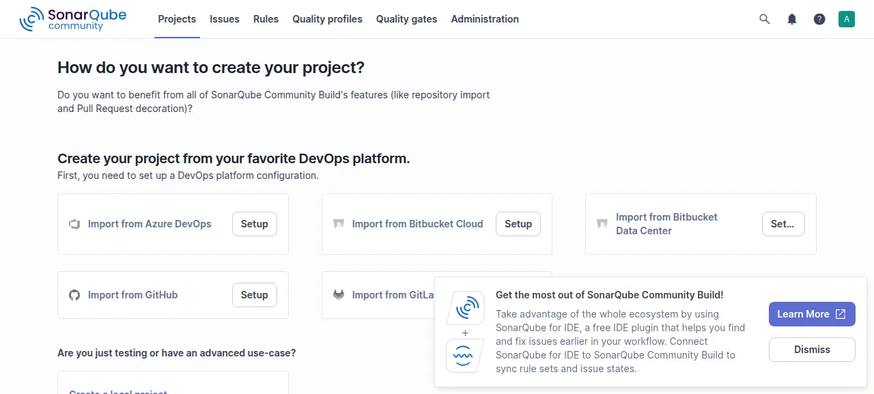Click the Bitbucket Data Center logo icon

(602, 224)
